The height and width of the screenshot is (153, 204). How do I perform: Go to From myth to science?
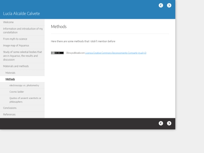coord(22,39)
